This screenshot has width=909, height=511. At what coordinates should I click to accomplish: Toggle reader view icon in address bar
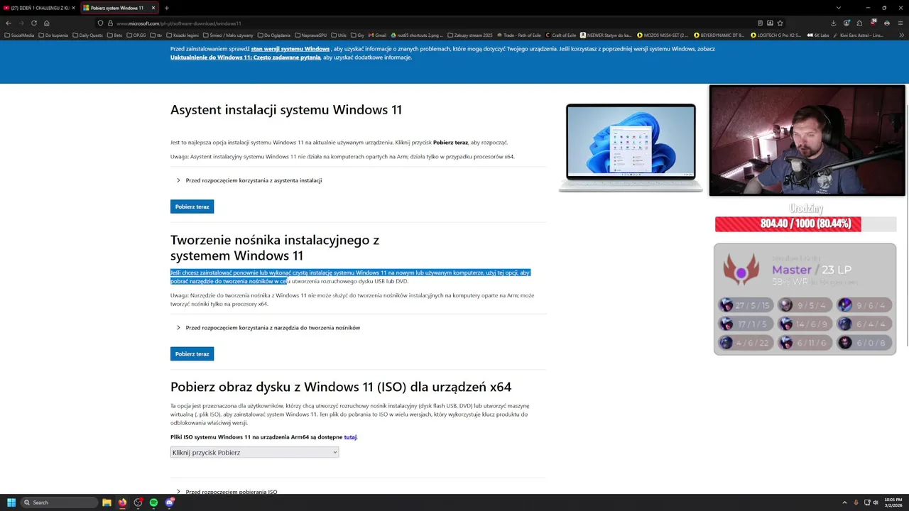click(x=760, y=23)
